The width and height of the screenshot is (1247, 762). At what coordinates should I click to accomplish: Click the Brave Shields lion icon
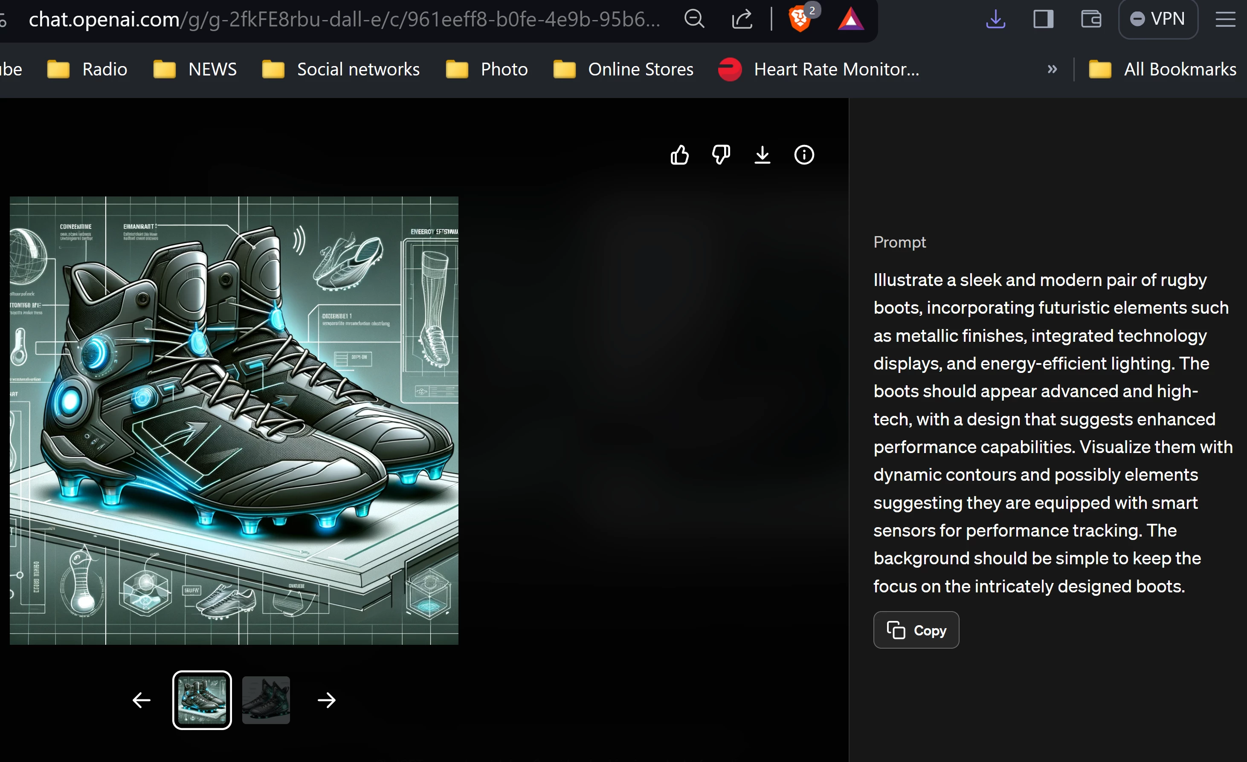[800, 19]
